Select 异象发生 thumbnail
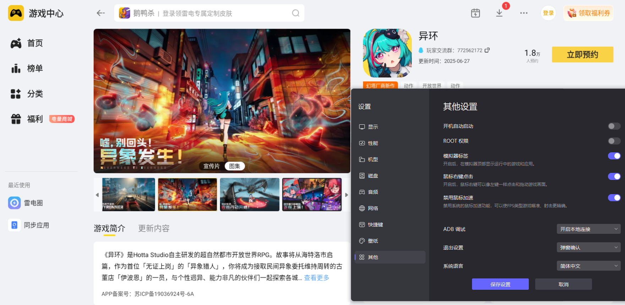Screen dimensions: 625x305 187,194
